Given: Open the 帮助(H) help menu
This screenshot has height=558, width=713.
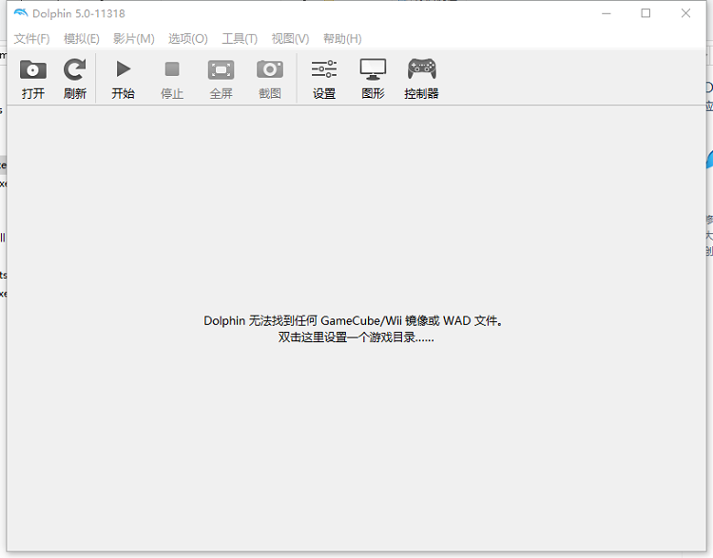Looking at the screenshot, I should click(342, 39).
